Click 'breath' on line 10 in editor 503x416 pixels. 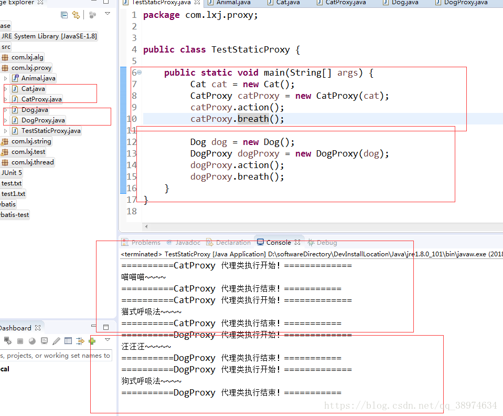pos(253,119)
